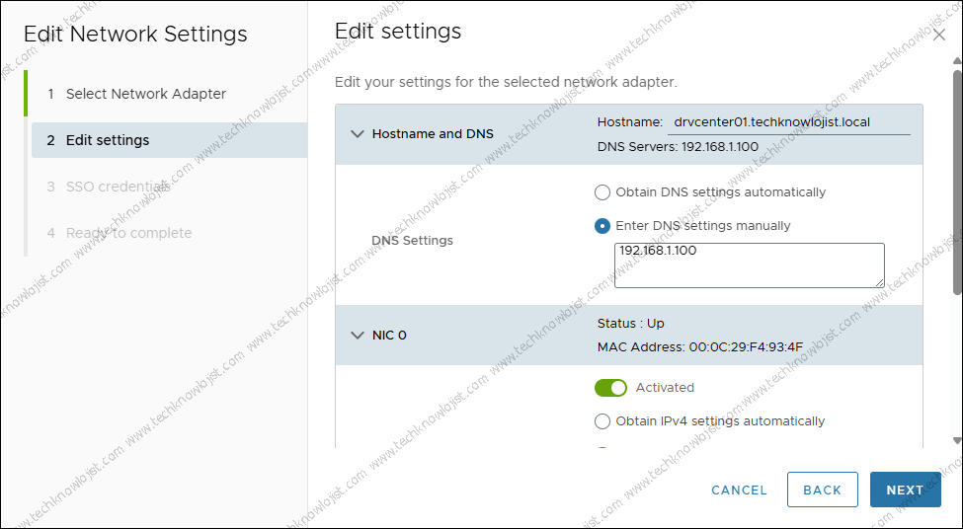Open step 4 Ready to complete
The image size is (963, 529).
128,233
